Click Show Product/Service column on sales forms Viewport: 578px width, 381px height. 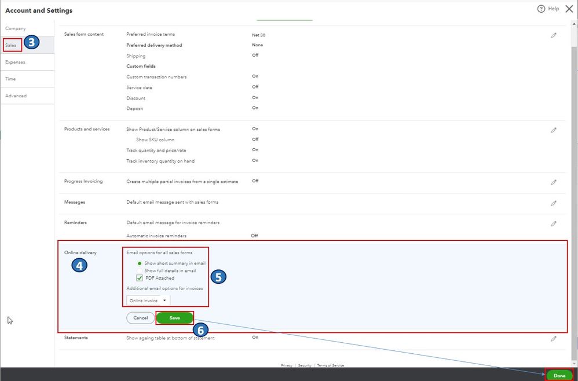pyautogui.click(x=173, y=129)
